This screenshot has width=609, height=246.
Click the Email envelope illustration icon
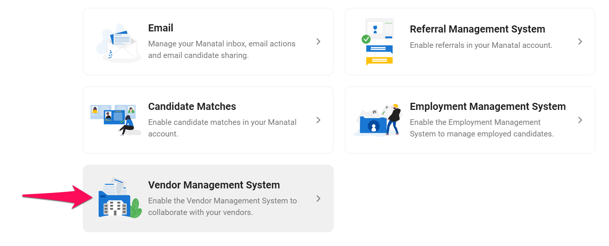point(119,43)
